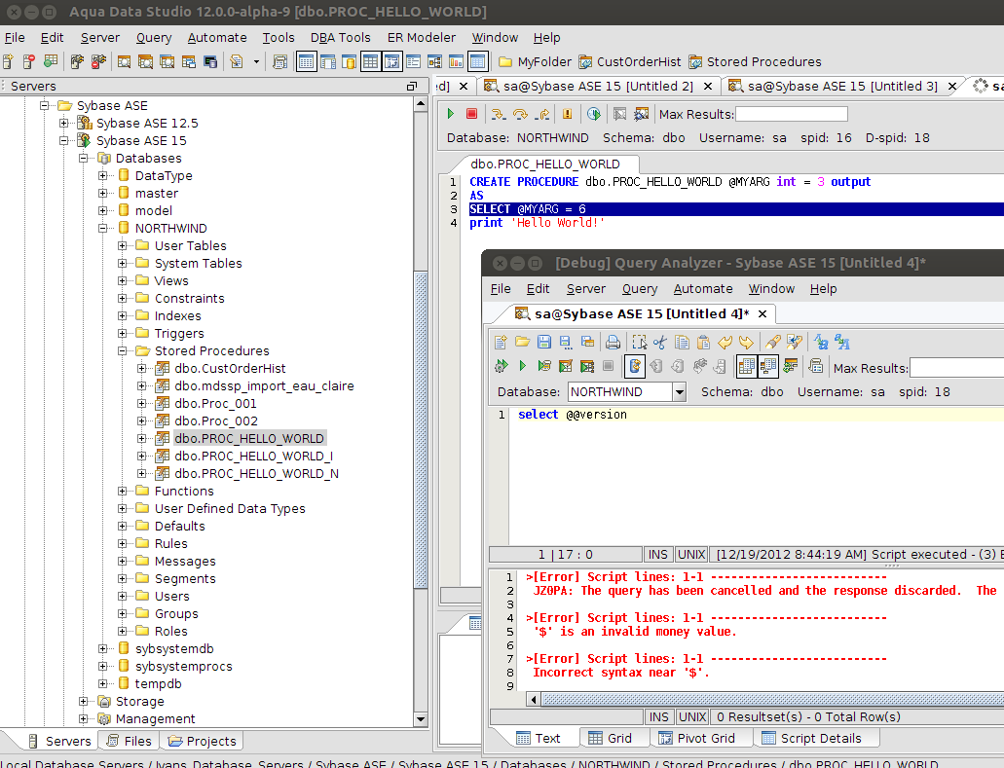This screenshot has width=1004, height=768.
Task: Click the Cut scissors icon in Query Analyzer
Action: [660, 343]
